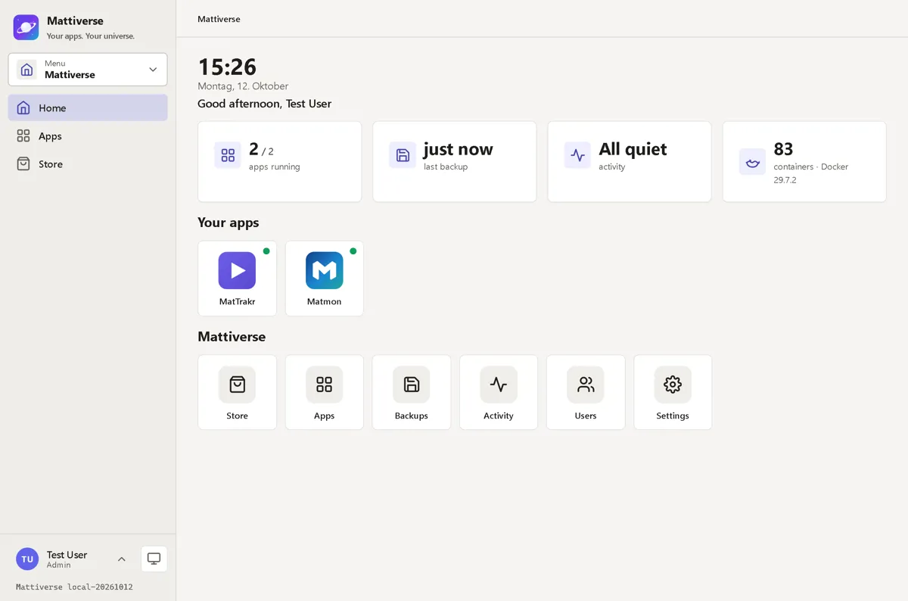
Task: Click the Matmon green status dot
Action: click(x=353, y=251)
